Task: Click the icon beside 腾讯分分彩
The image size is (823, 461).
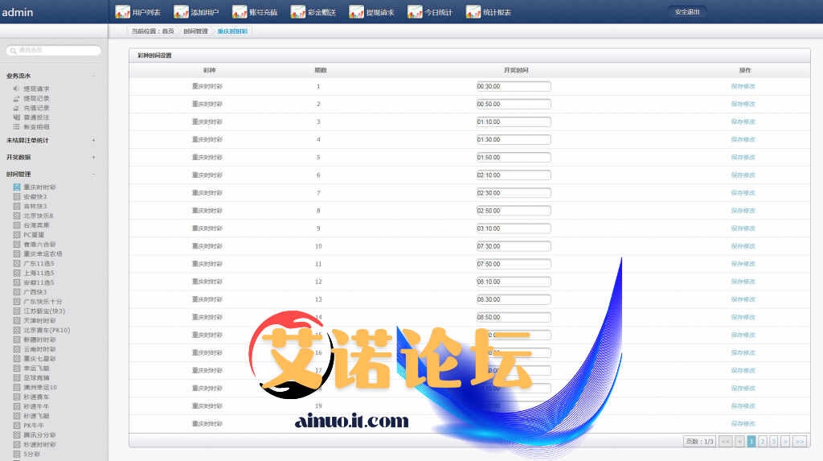Action: point(17,434)
